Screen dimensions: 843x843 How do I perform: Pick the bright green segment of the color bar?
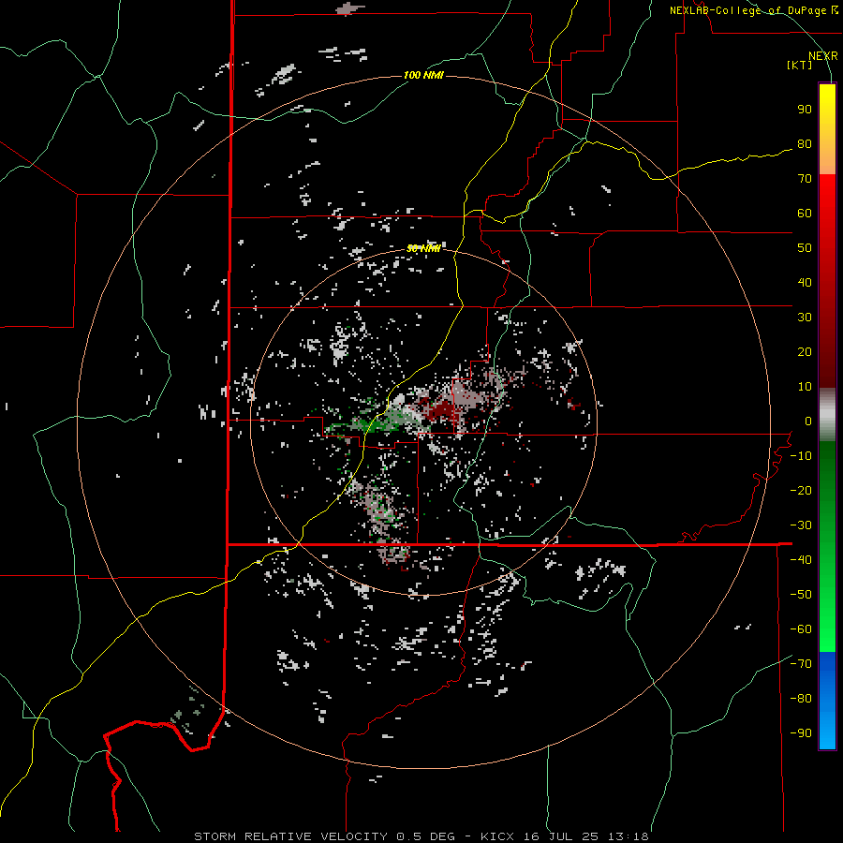pyautogui.click(x=827, y=547)
